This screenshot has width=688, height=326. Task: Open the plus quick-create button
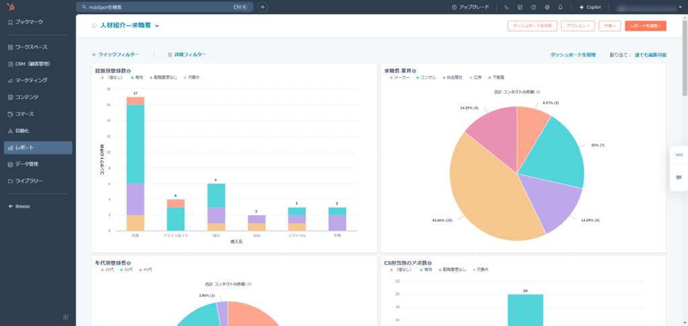tap(262, 7)
